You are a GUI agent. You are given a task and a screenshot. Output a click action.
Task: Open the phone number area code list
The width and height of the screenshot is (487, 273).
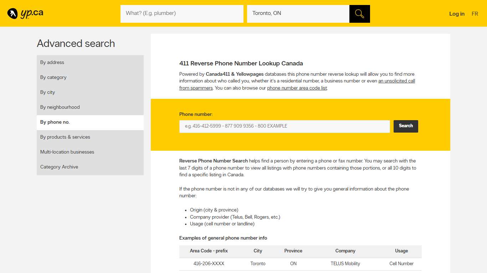(x=297, y=88)
